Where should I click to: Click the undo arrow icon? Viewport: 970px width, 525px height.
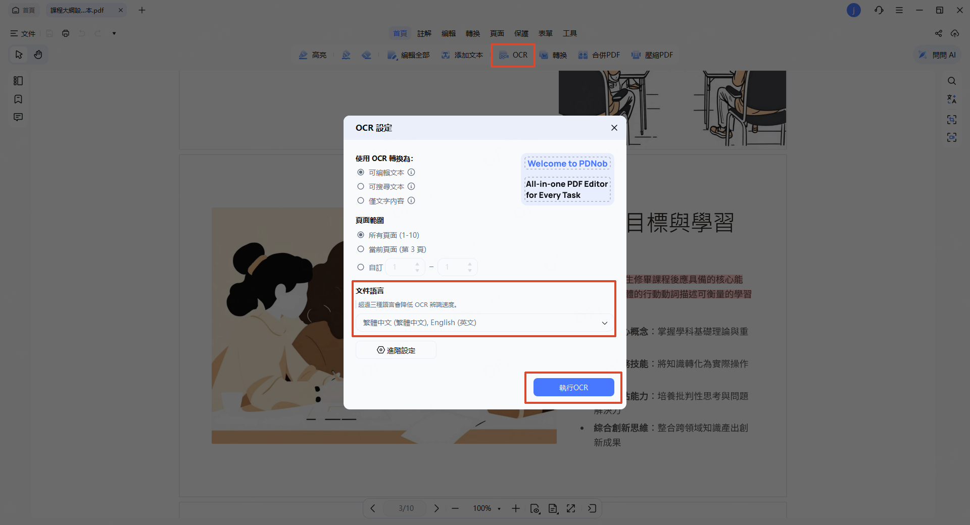pos(82,33)
